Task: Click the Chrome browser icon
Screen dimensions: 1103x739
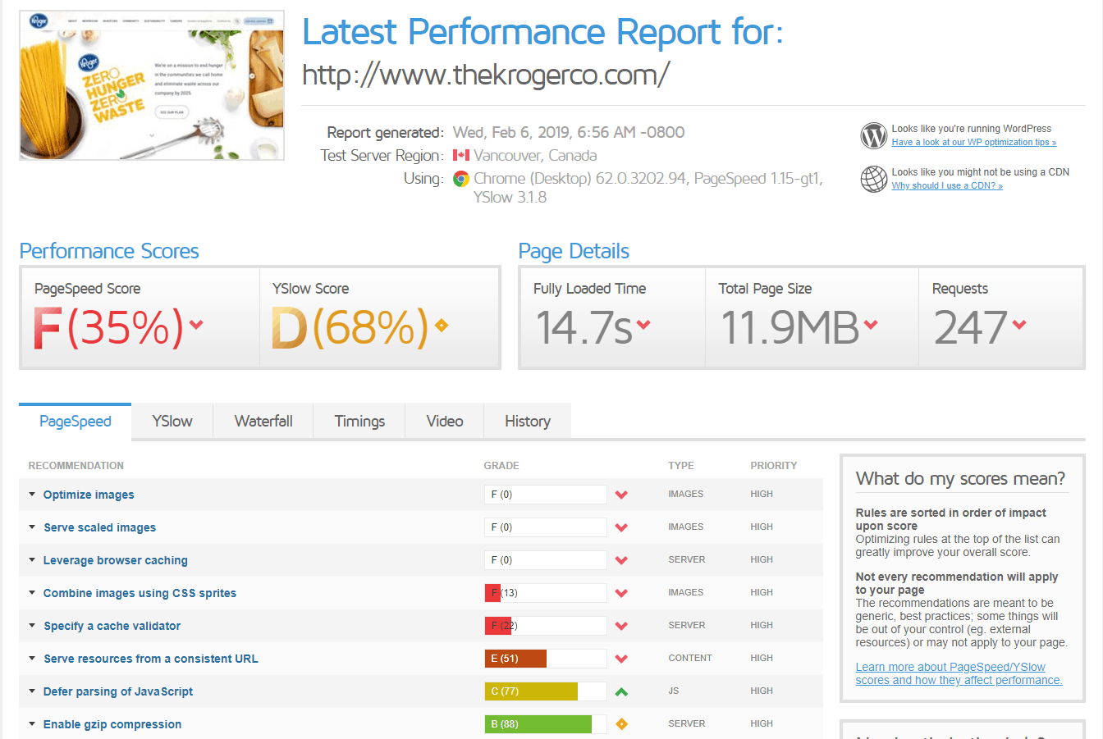Action: click(x=461, y=179)
